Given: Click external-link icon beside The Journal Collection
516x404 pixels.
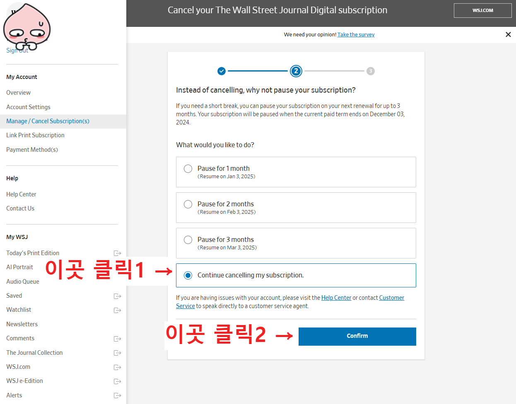Looking at the screenshot, I should click(x=117, y=353).
